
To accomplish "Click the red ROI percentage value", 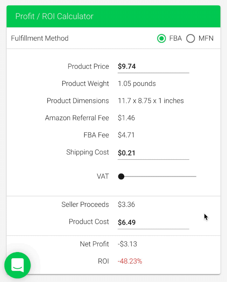I will (130, 262).
